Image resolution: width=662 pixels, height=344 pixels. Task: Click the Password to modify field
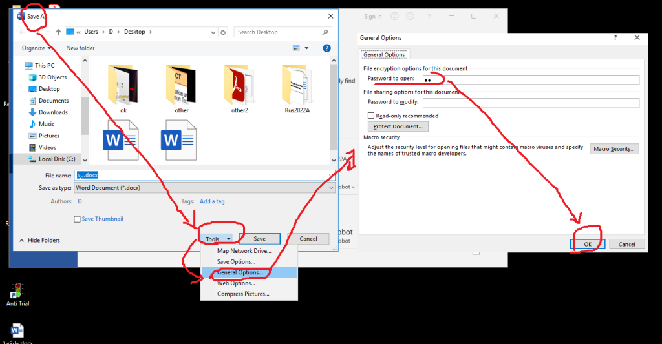pyautogui.click(x=530, y=103)
